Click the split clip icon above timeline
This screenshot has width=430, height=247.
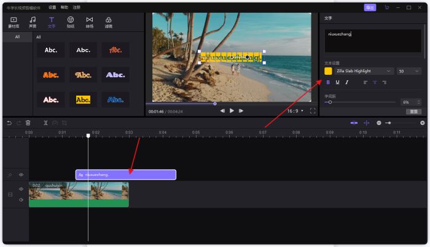pyautogui.click(x=45, y=123)
